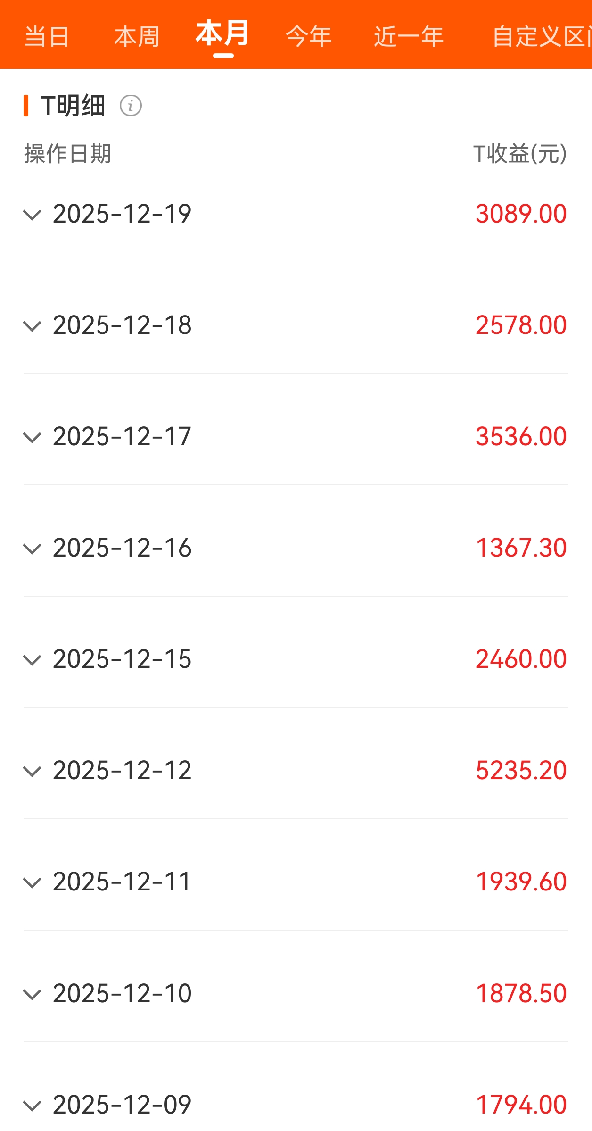Click the 5235.20 profit amount
Screen dimensions: 592x1131
pos(521,771)
